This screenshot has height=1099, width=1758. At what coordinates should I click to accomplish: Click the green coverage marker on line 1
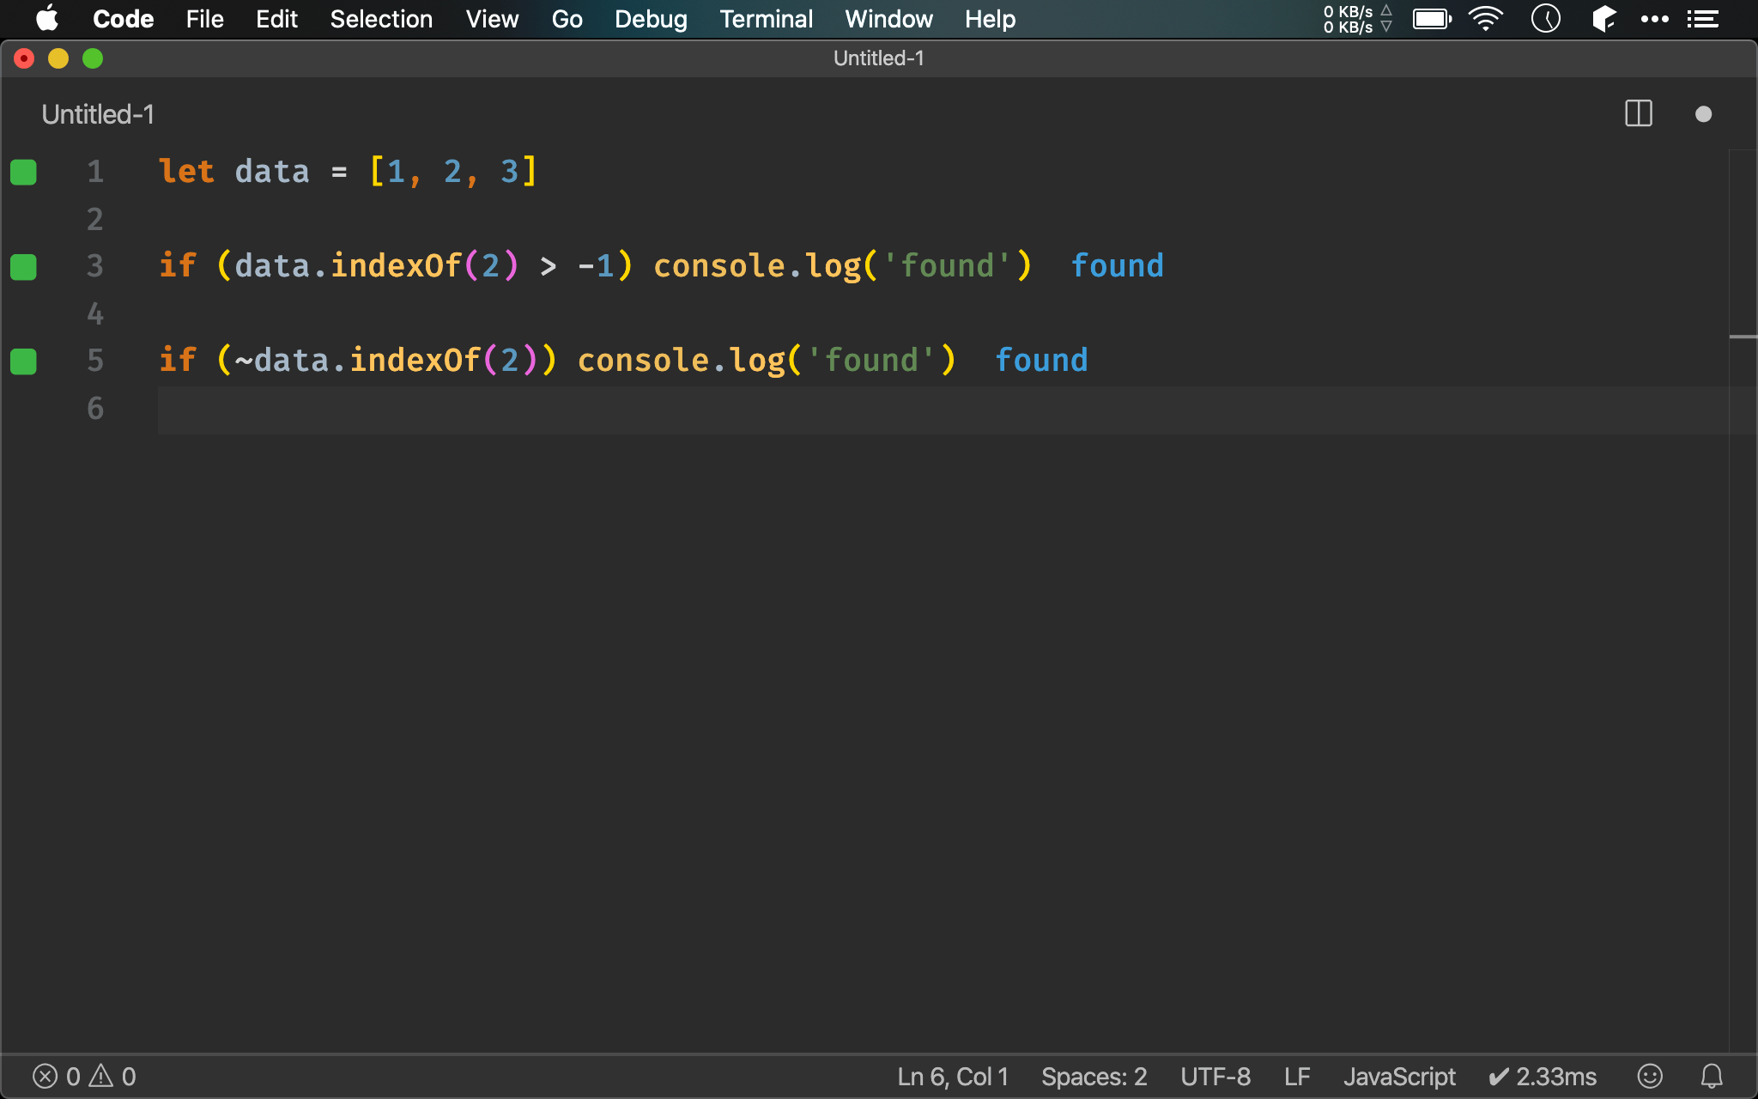click(23, 172)
